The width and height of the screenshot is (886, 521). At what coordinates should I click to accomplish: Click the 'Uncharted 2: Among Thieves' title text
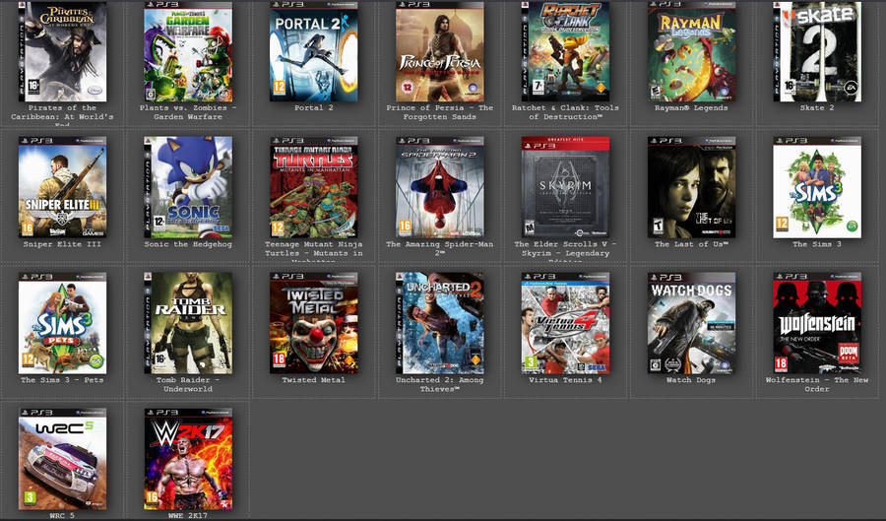pyautogui.click(x=440, y=384)
